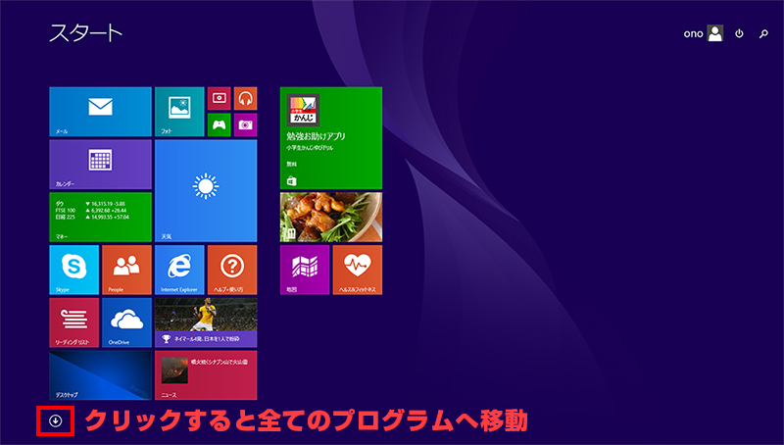Open the ono user account menu
The height and width of the screenshot is (445, 784).
(703, 33)
